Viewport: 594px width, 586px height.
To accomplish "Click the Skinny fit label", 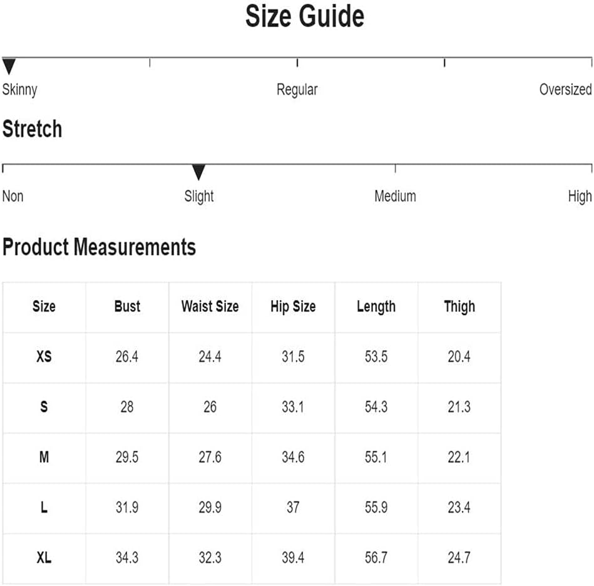I will point(19,90).
